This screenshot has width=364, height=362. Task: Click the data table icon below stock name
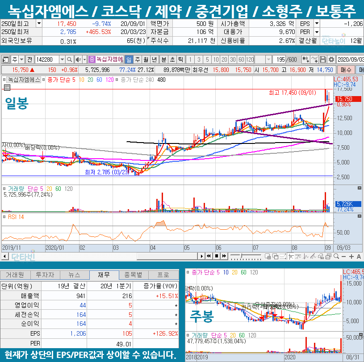click(7, 88)
